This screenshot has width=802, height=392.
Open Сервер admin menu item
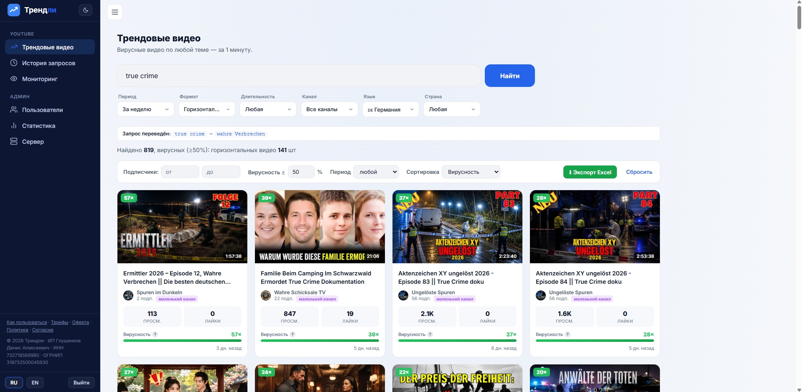[x=50, y=142]
